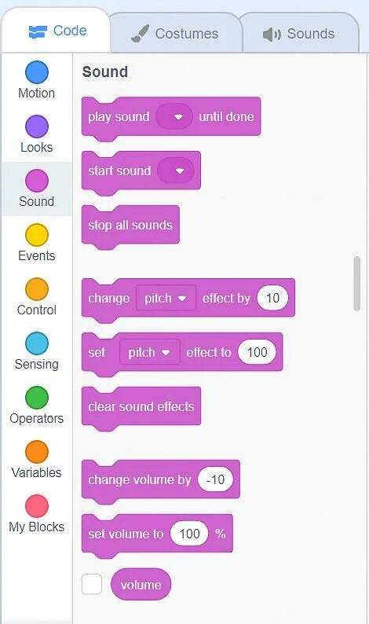Click the stop all sounds block
369x624 pixels.
(x=130, y=226)
